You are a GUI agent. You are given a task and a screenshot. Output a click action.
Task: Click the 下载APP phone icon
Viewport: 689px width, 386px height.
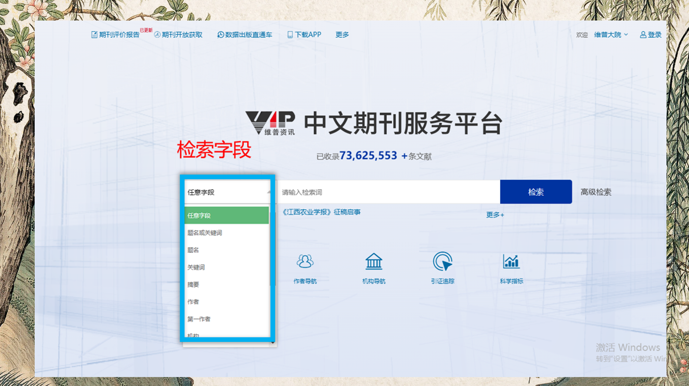click(x=290, y=35)
